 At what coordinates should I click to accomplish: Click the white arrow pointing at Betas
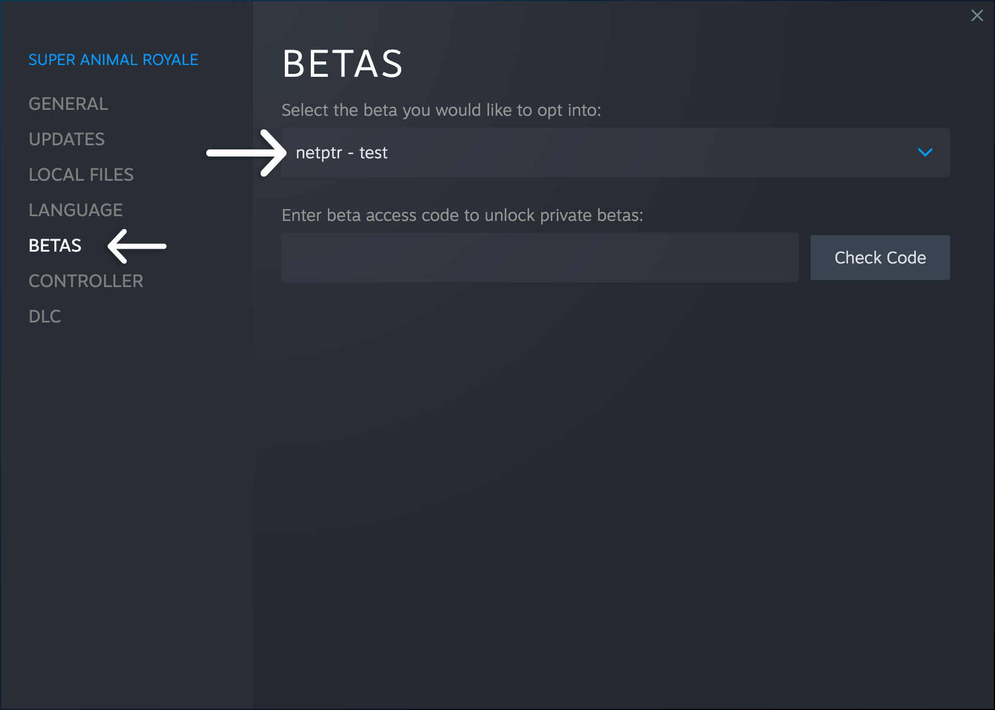[137, 246]
